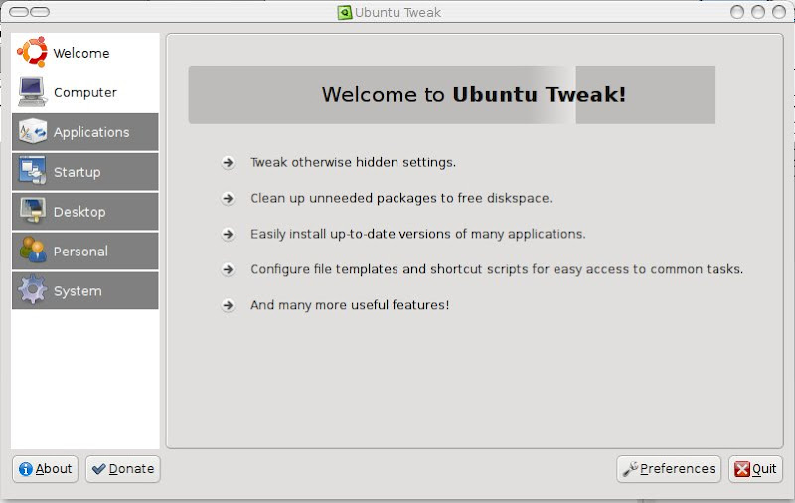Open the Applications section label
This screenshot has width=795, height=503.
coord(91,132)
